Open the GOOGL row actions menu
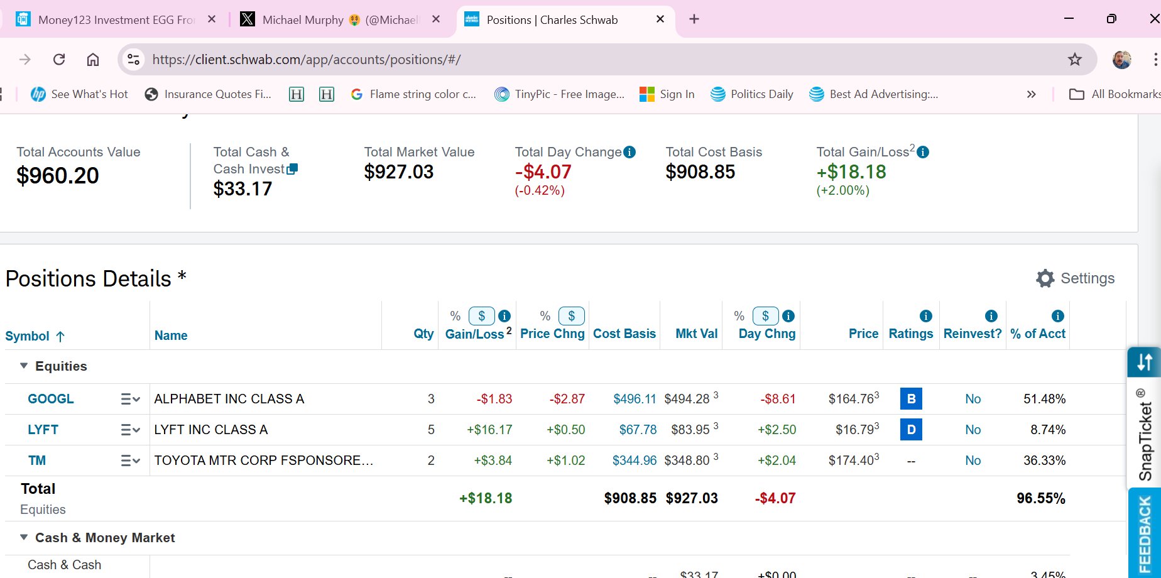 tap(130, 399)
